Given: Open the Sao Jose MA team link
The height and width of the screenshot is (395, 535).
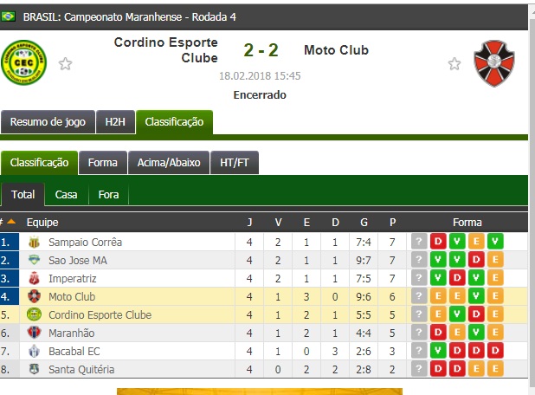Looking at the screenshot, I should point(78,260).
